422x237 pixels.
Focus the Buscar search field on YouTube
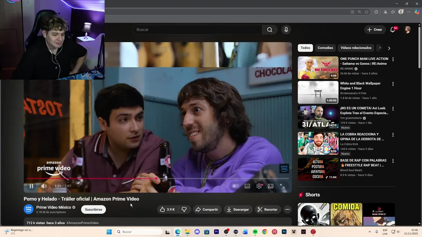[197, 30]
